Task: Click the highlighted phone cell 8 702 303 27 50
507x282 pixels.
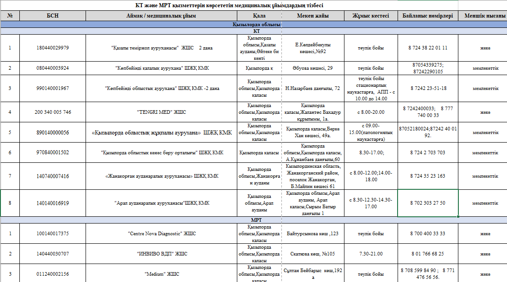Action: click(x=428, y=203)
